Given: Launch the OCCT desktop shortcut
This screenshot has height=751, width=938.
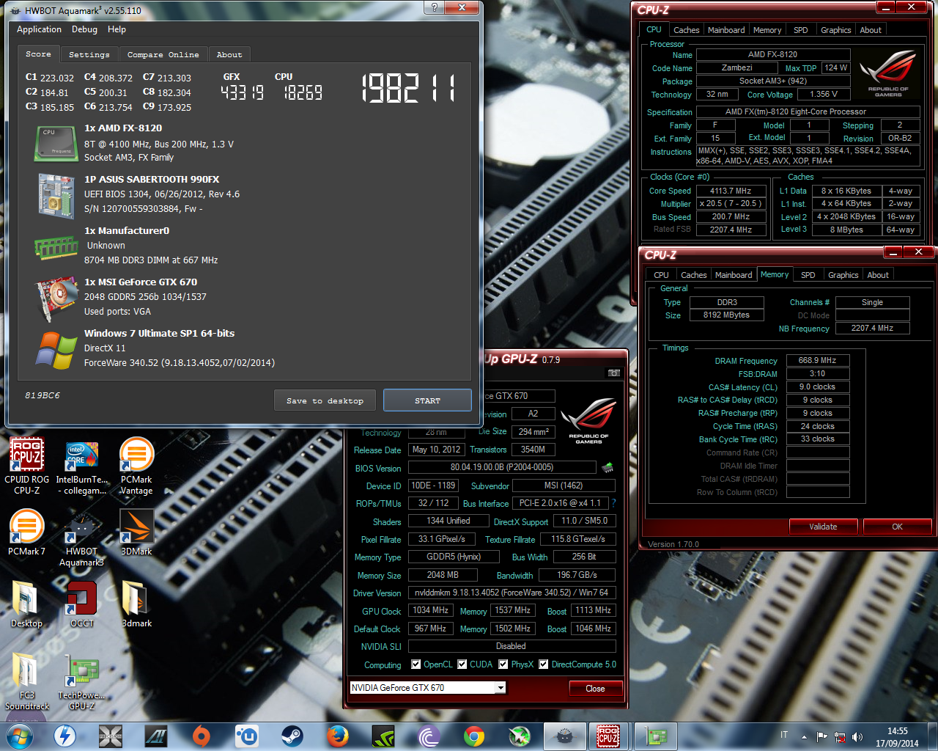Looking at the screenshot, I should click(81, 604).
